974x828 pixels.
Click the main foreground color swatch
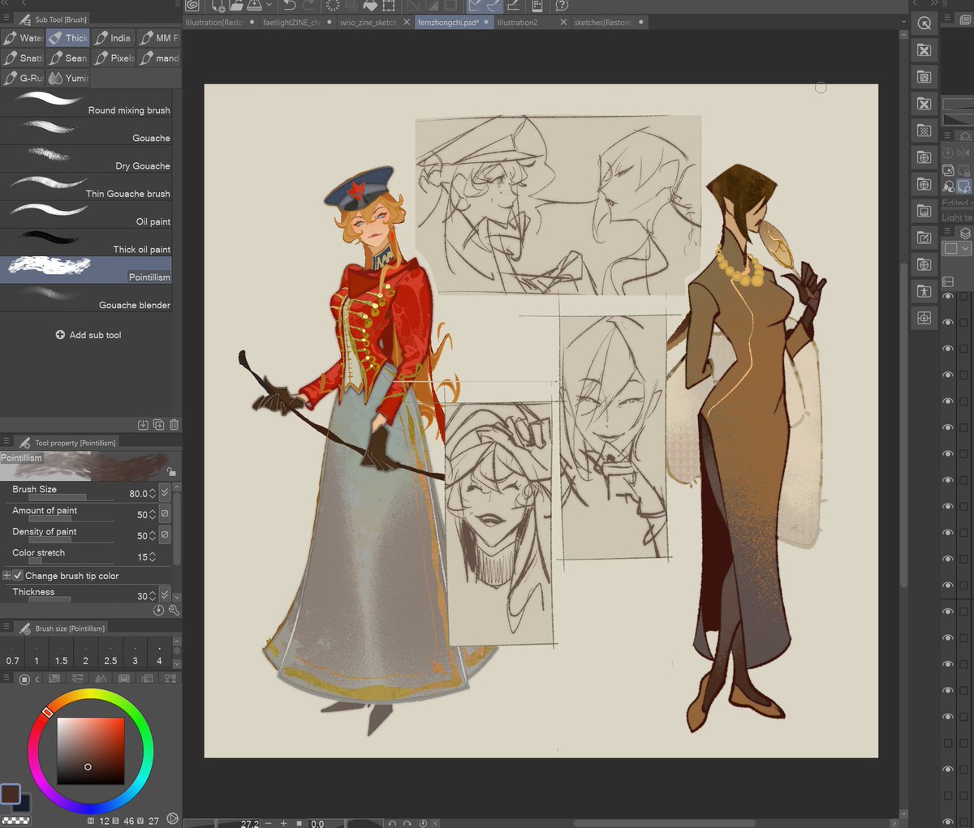(11, 793)
